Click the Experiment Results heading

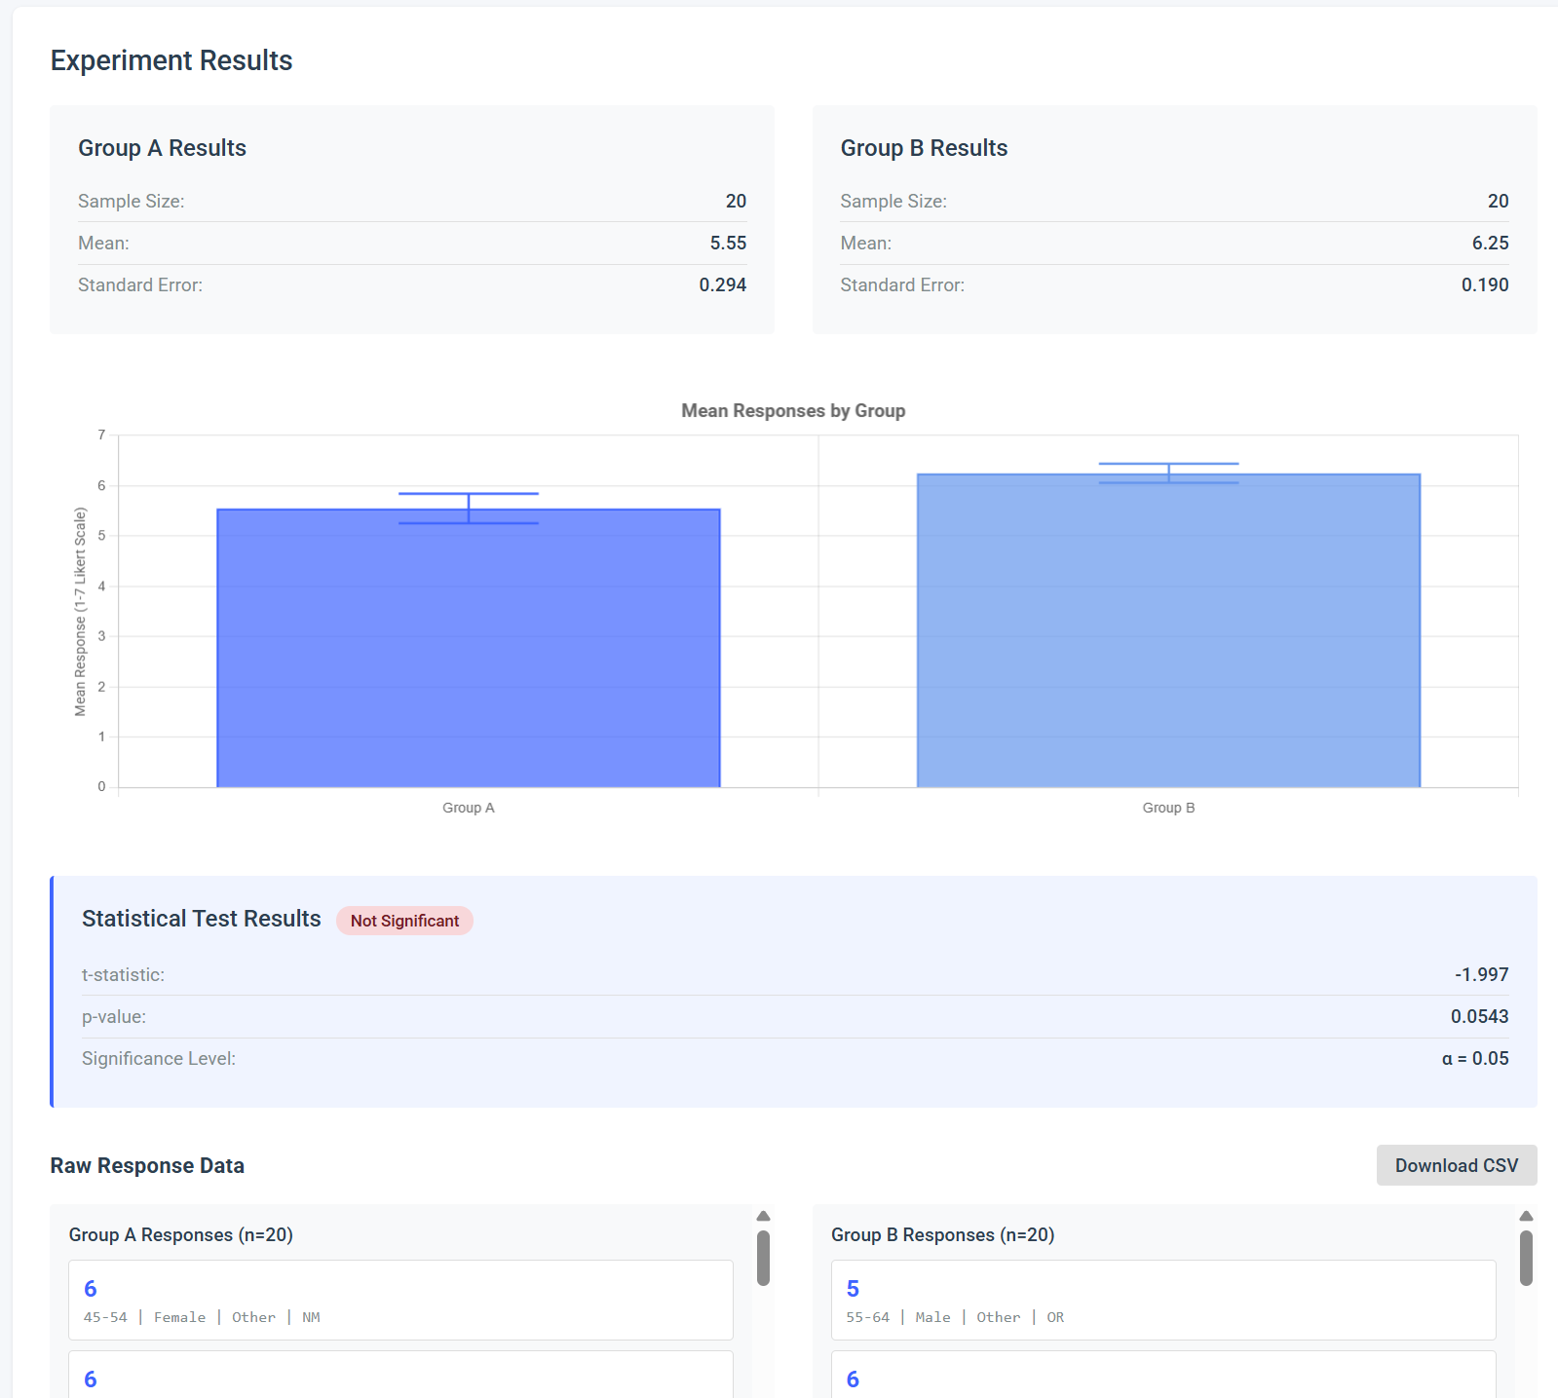coord(171,60)
